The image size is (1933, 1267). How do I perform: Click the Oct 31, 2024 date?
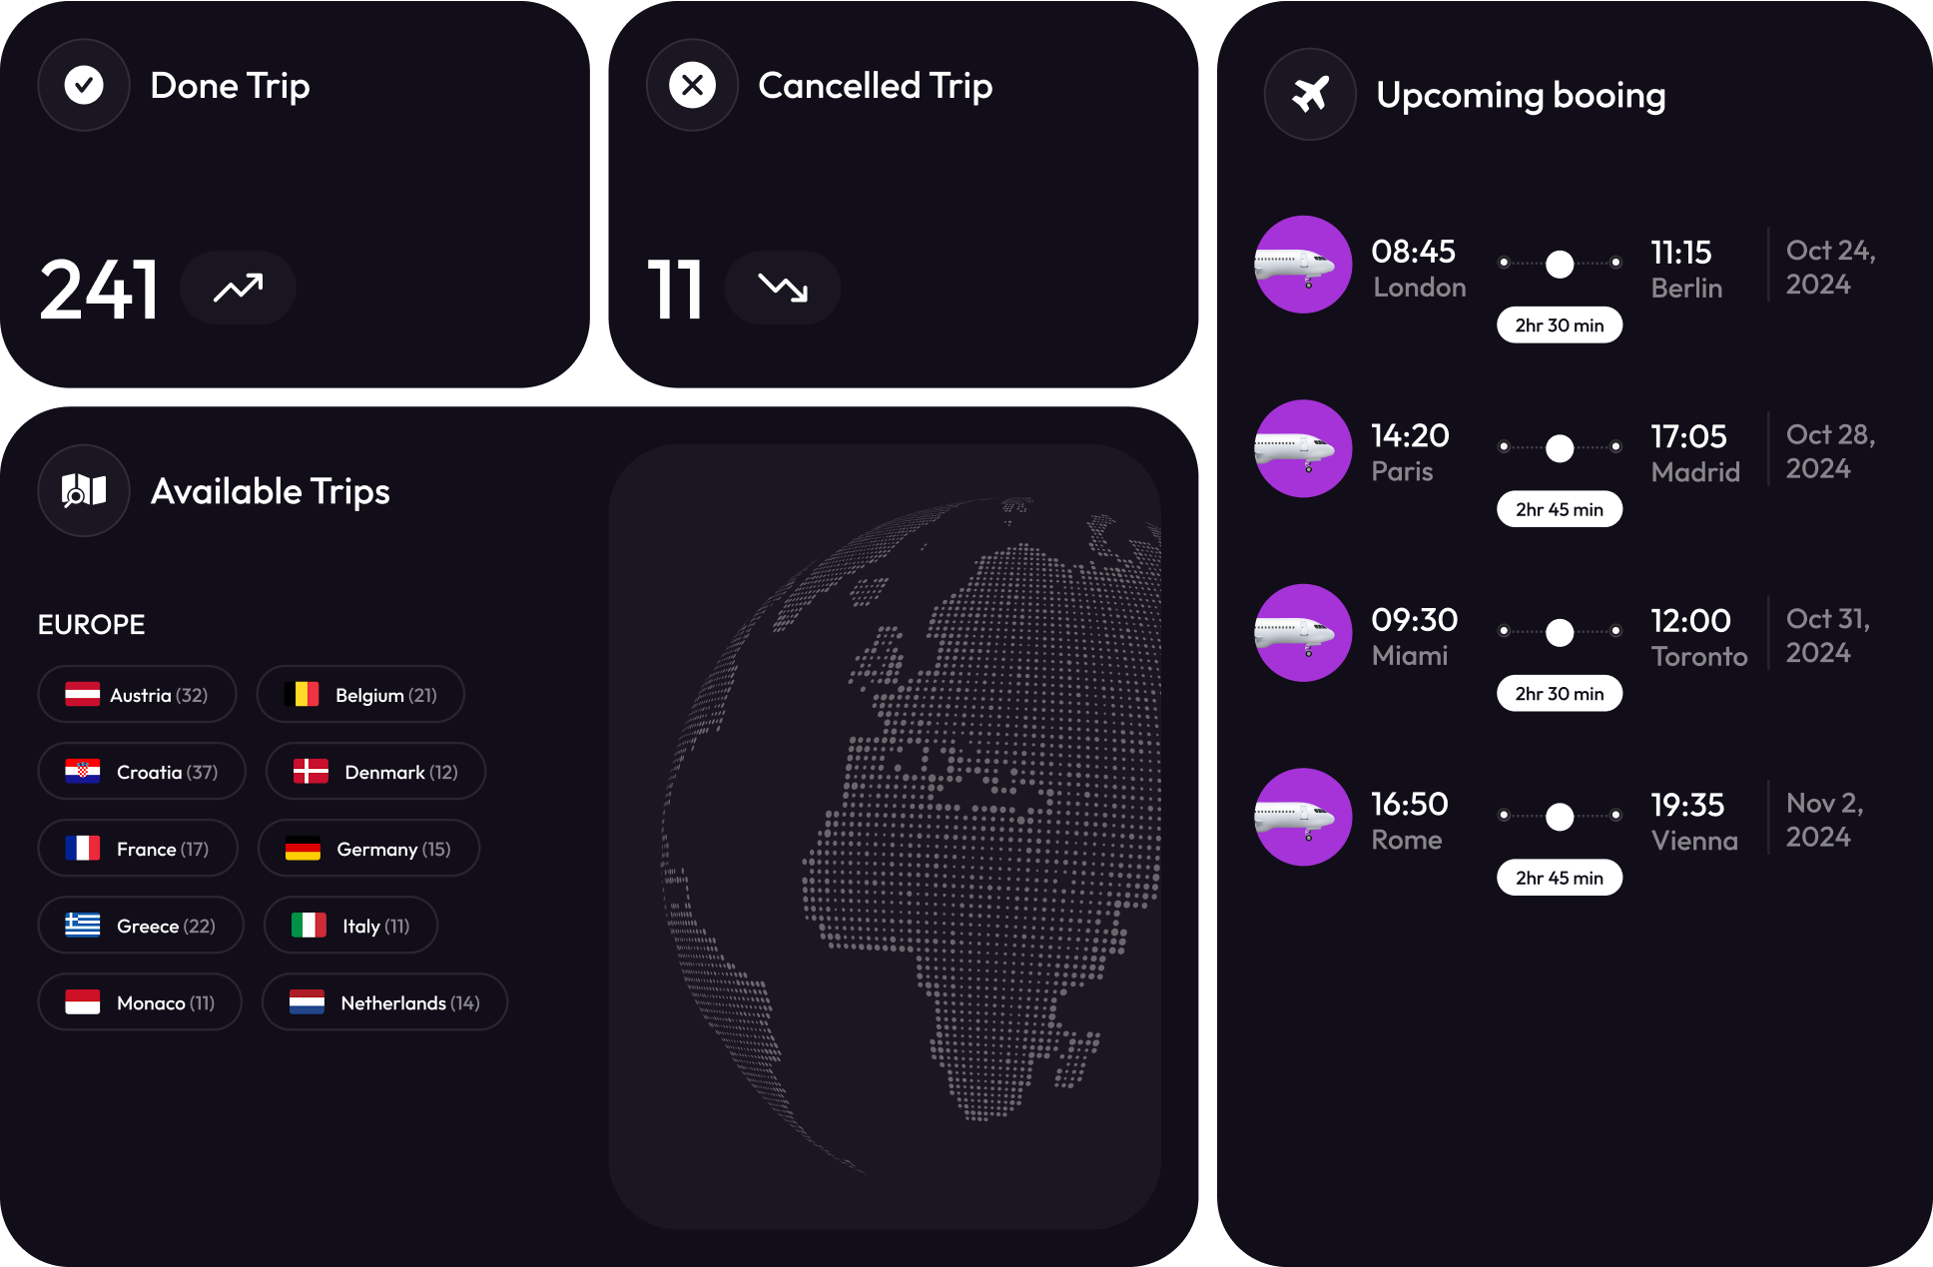click(1827, 635)
